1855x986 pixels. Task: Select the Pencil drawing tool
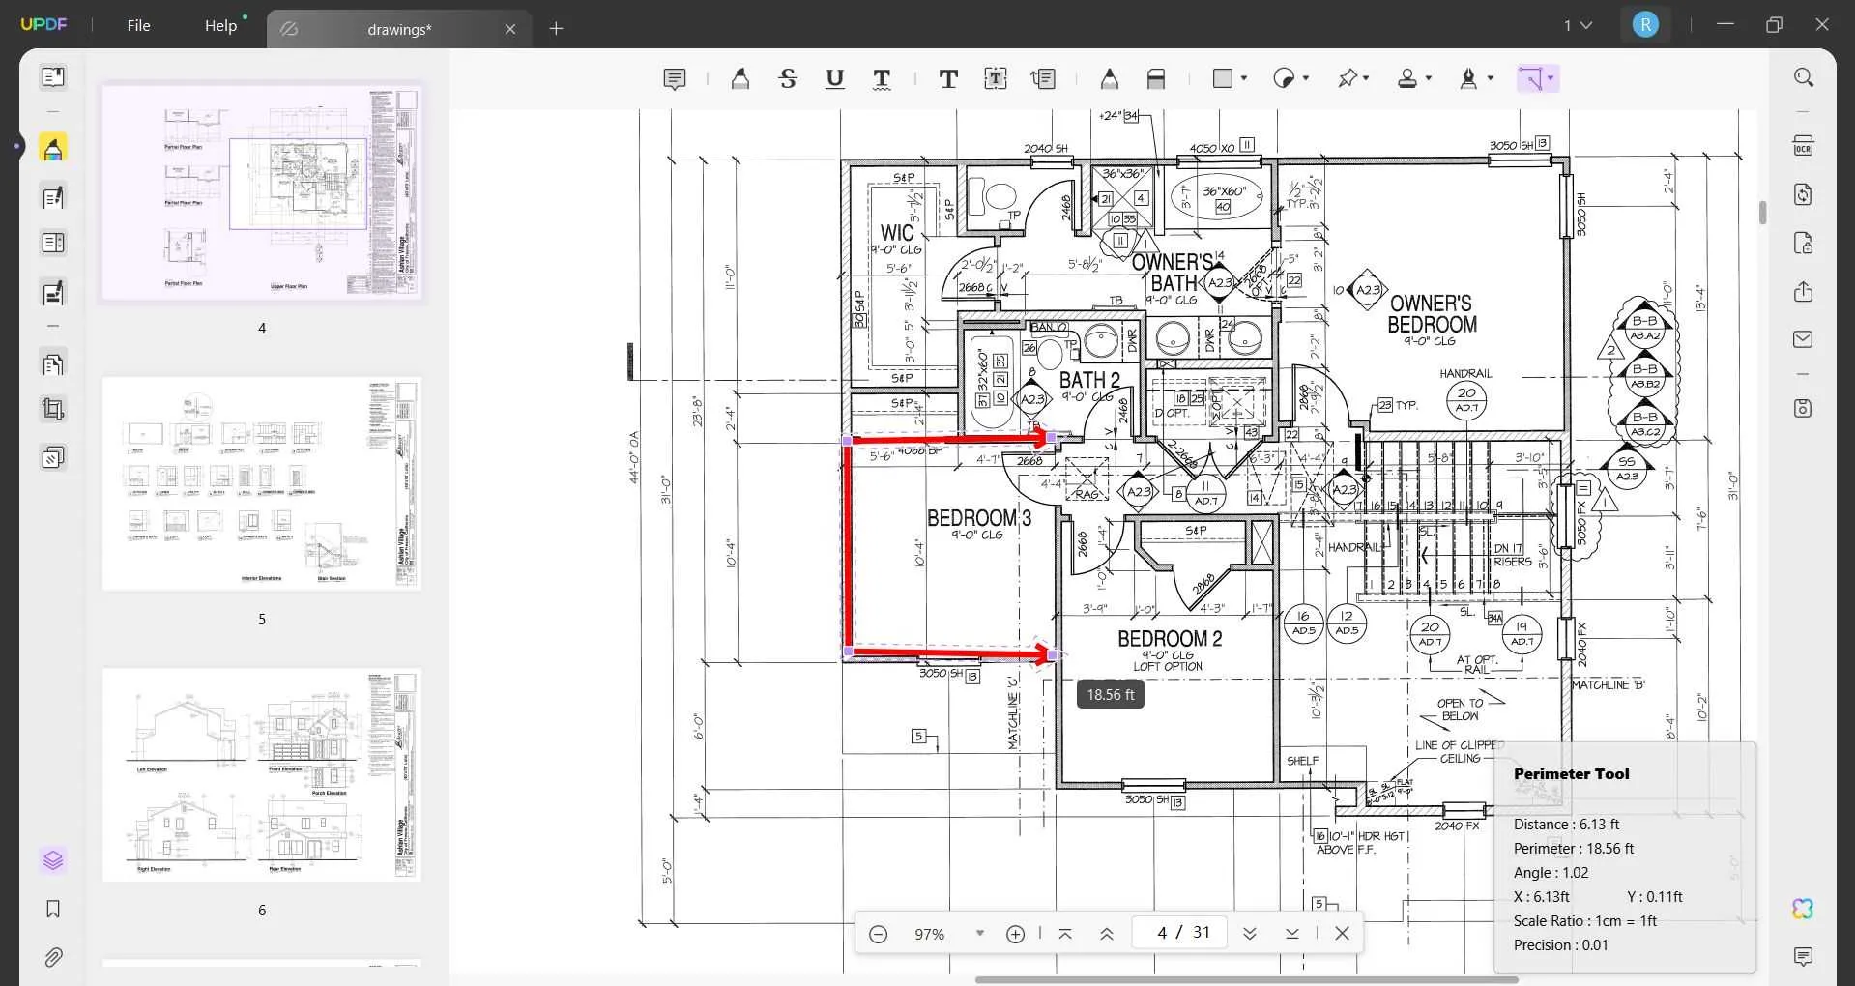(x=1109, y=78)
